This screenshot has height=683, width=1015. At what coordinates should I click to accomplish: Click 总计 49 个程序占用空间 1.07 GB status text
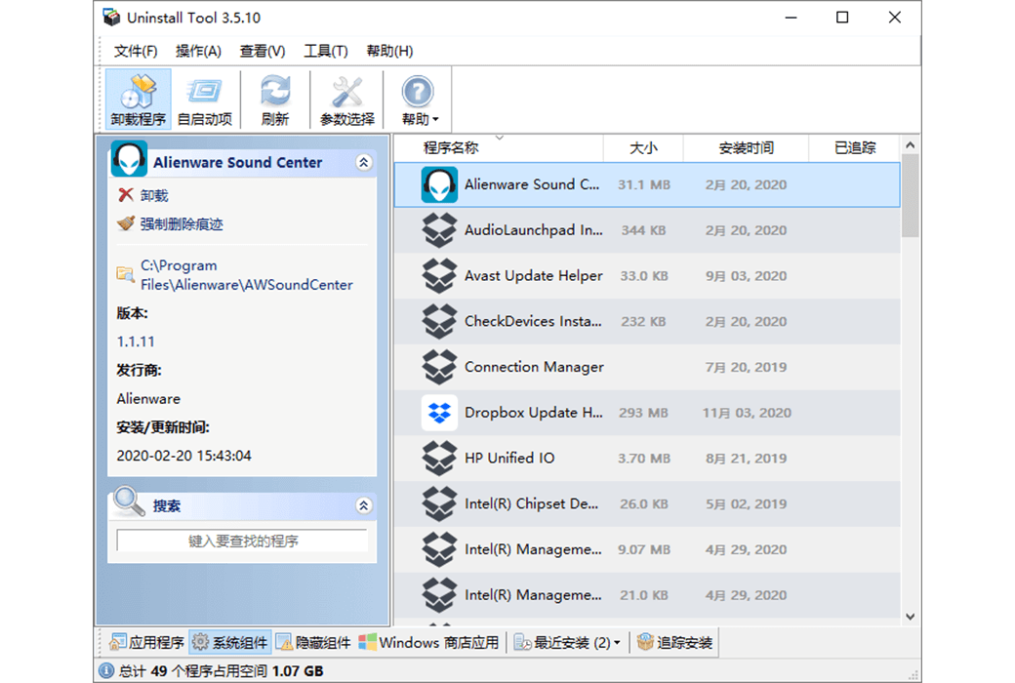click(221, 670)
